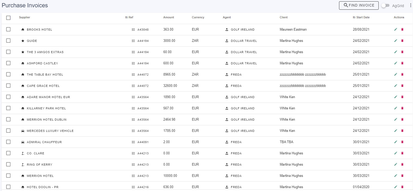The height and width of the screenshot is (191, 413).
Task: Click the car icon beside Mercedes Luxury Vehicle
Action: [x=23, y=131]
